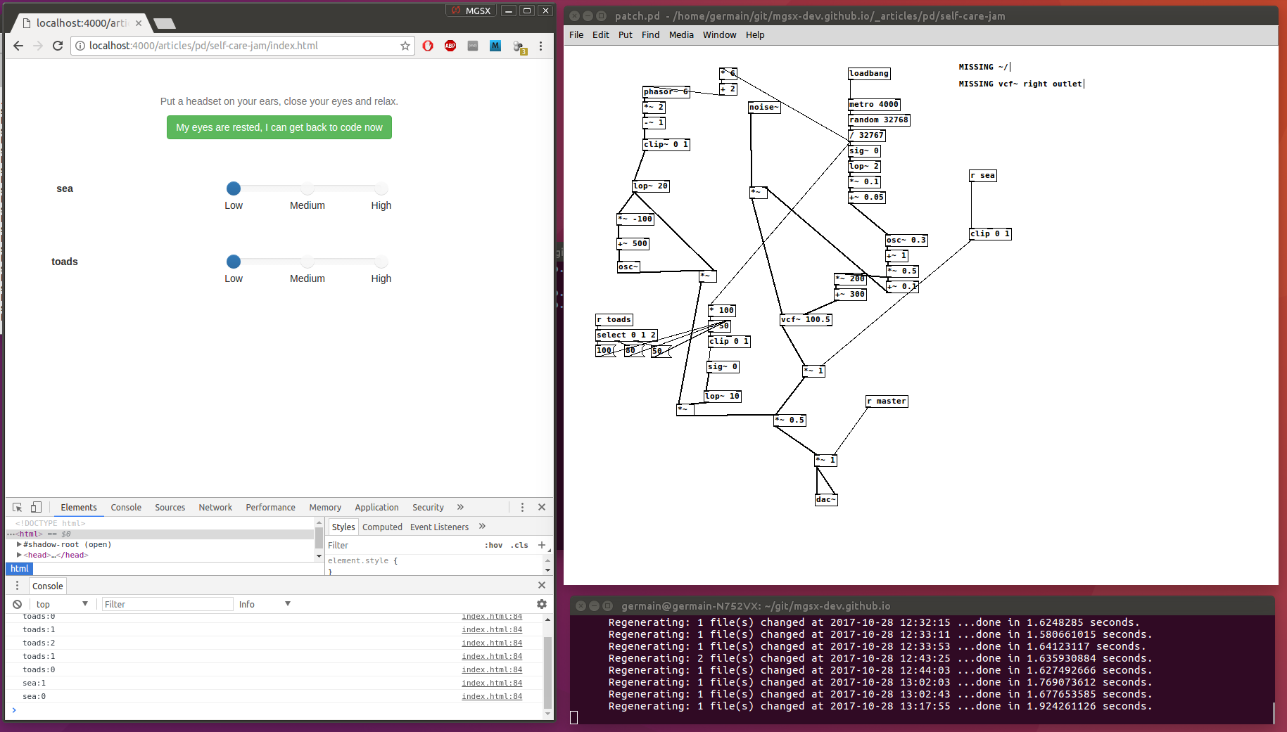Screen dimensions: 1287x732
Task: Toggle the device toolbar icon in DevTools
Action: coord(36,507)
